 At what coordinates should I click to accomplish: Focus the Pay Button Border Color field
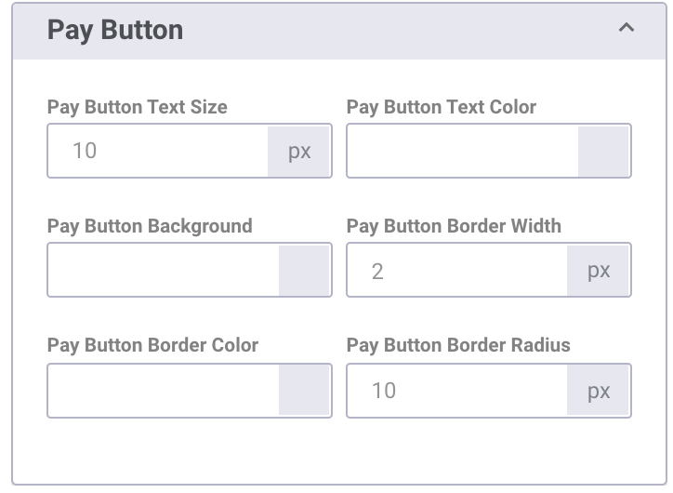(x=164, y=391)
